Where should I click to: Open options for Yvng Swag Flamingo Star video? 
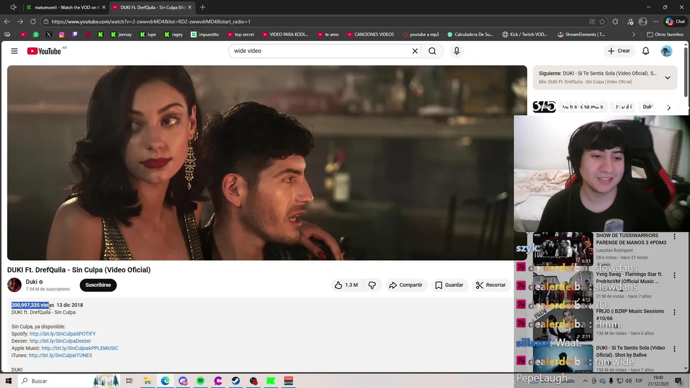pyautogui.click(x=674, y=275)
